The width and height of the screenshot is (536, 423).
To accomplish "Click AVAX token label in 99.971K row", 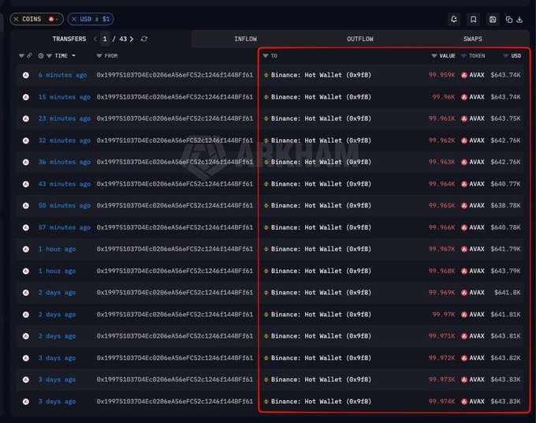I will [x=477, y=336].
